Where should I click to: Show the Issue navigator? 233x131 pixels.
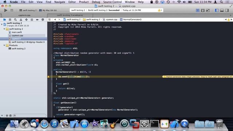21,20
